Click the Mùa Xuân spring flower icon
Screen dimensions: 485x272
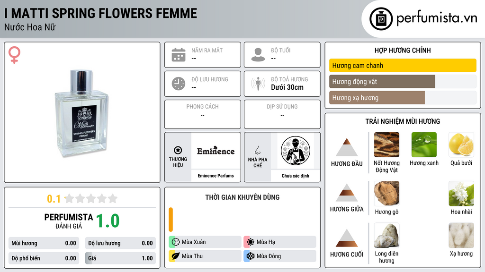[x=176, y=242]
